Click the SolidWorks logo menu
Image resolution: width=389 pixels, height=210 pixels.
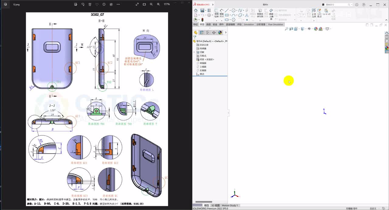point(202,5)
